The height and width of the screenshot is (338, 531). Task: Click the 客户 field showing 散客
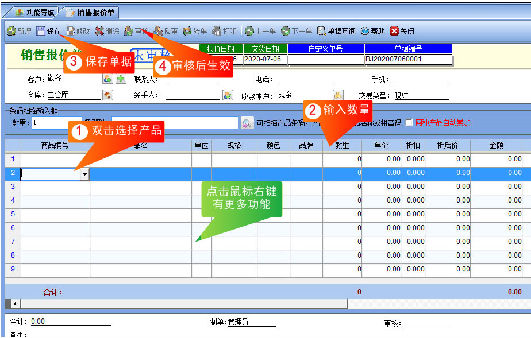coord(74,78)
